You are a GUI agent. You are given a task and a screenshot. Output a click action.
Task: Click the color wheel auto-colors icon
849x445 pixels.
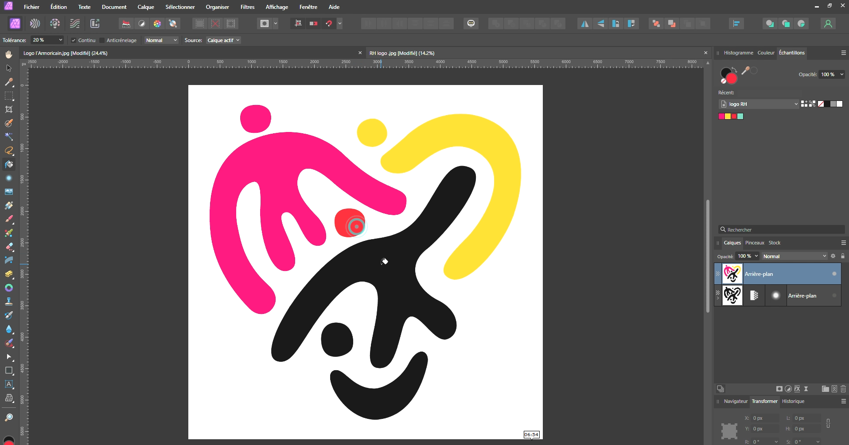[157, 23]
